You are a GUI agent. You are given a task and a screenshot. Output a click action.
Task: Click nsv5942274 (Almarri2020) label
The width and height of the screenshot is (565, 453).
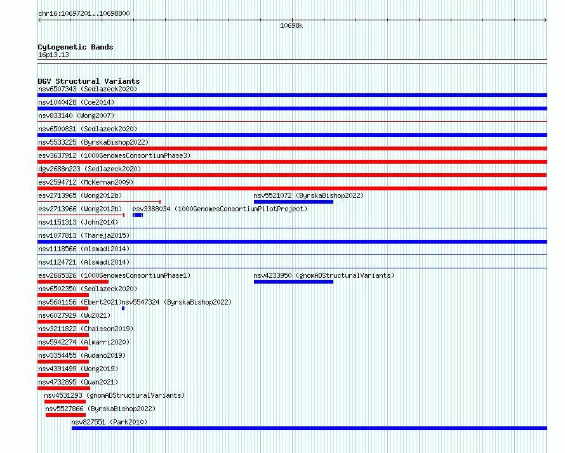coord(84,342)
